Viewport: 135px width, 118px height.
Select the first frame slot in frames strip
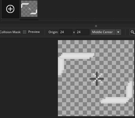click(x=29, y=9)
